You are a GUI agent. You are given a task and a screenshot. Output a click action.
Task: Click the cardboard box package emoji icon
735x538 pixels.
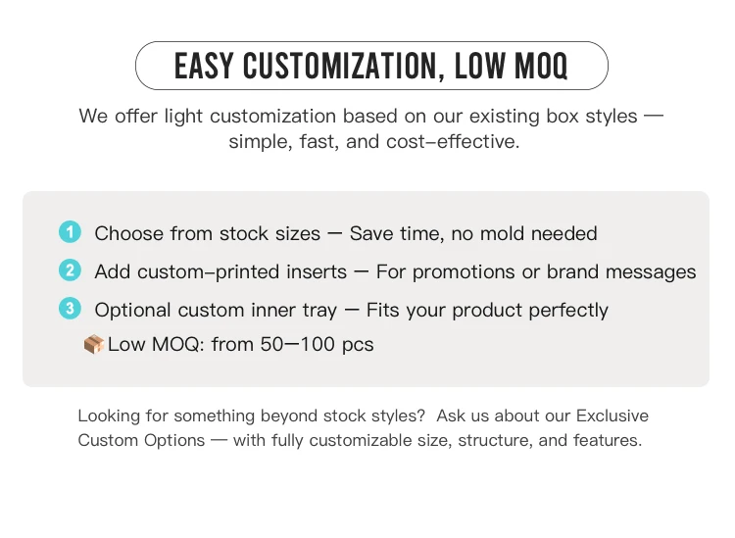94,344
